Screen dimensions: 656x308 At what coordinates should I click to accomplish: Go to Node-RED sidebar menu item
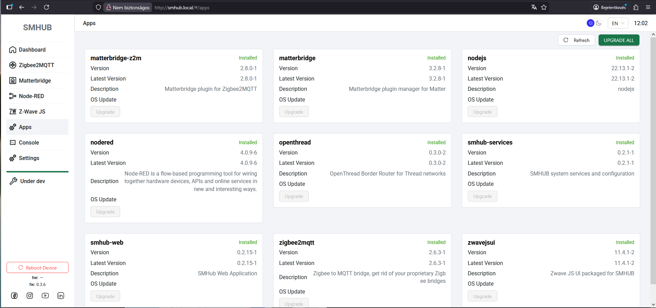[x=31, y=96]
